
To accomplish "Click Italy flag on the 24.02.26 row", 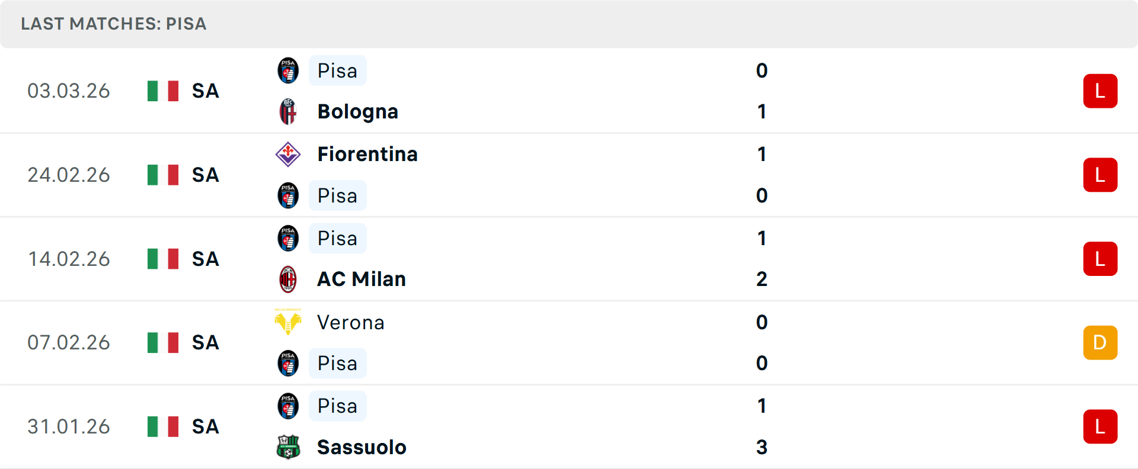I will [163, 175].
